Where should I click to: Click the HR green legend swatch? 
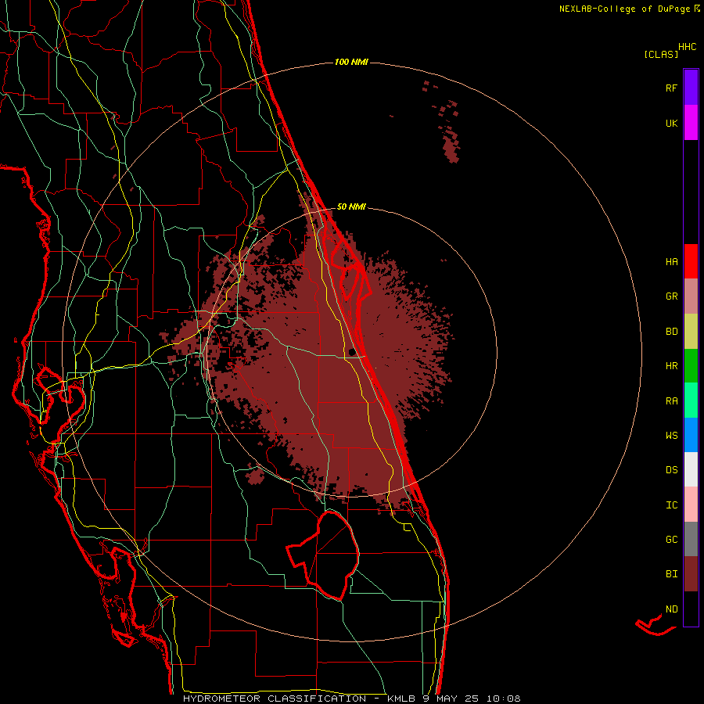691,365
